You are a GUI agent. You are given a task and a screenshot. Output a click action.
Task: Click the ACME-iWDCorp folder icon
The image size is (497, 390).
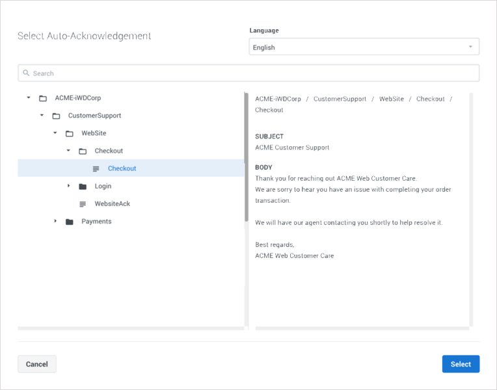pos(43,98)
